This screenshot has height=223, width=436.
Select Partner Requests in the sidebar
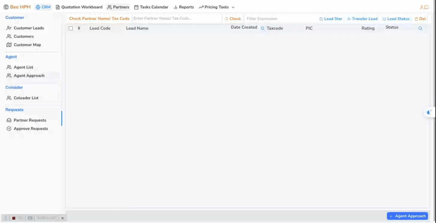pyautogui.click(x=30, y=120)
